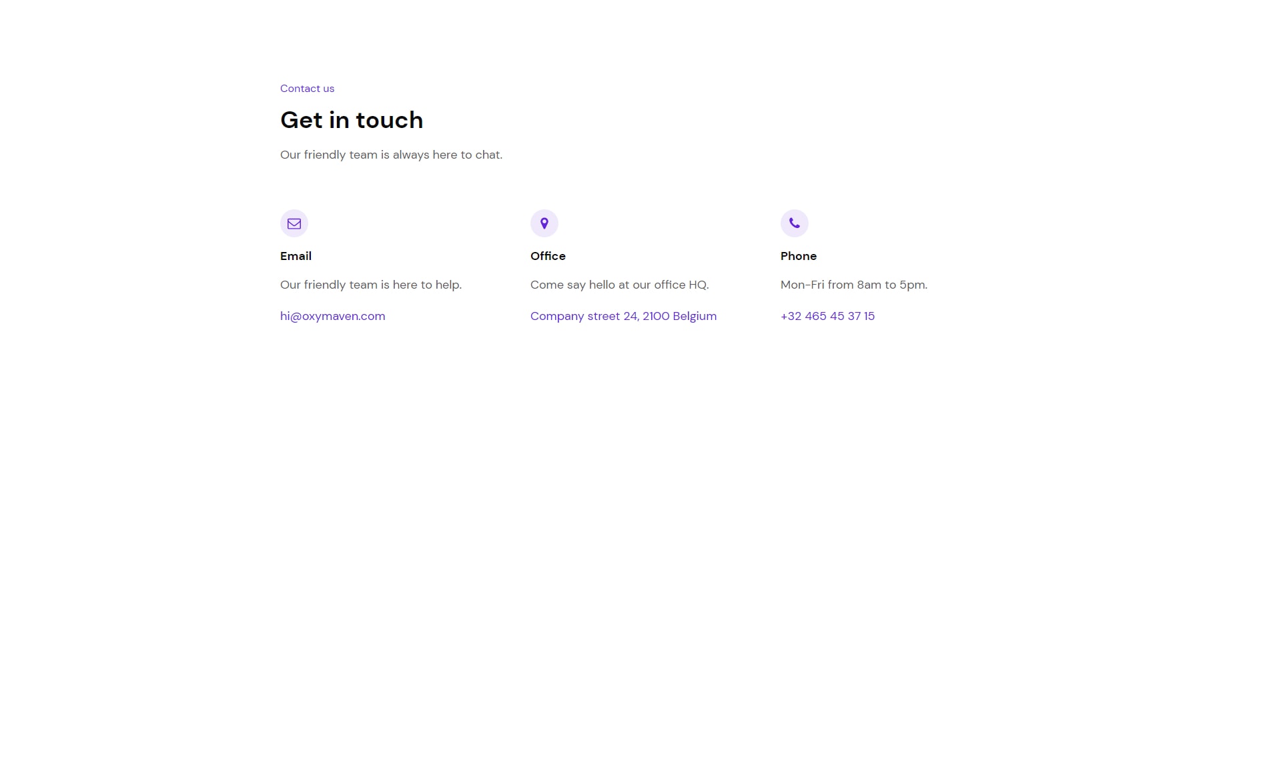The image size is (1281, 760).
Task: Click the 'Contact us' label
Action: click(x=307, y=89)
